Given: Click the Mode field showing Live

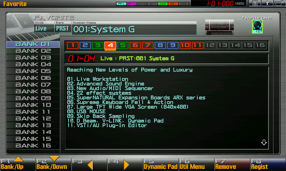Looking at the screenshot, I should pos(44,28).
